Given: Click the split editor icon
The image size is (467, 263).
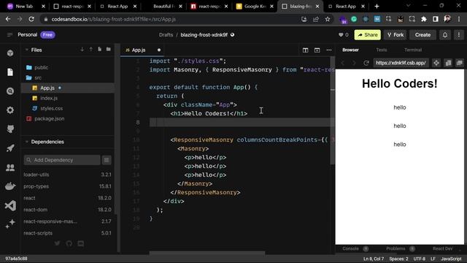Looking at the screenshot, I should (305, 50).
